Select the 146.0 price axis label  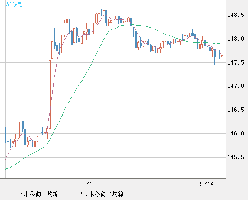point(235,133)
